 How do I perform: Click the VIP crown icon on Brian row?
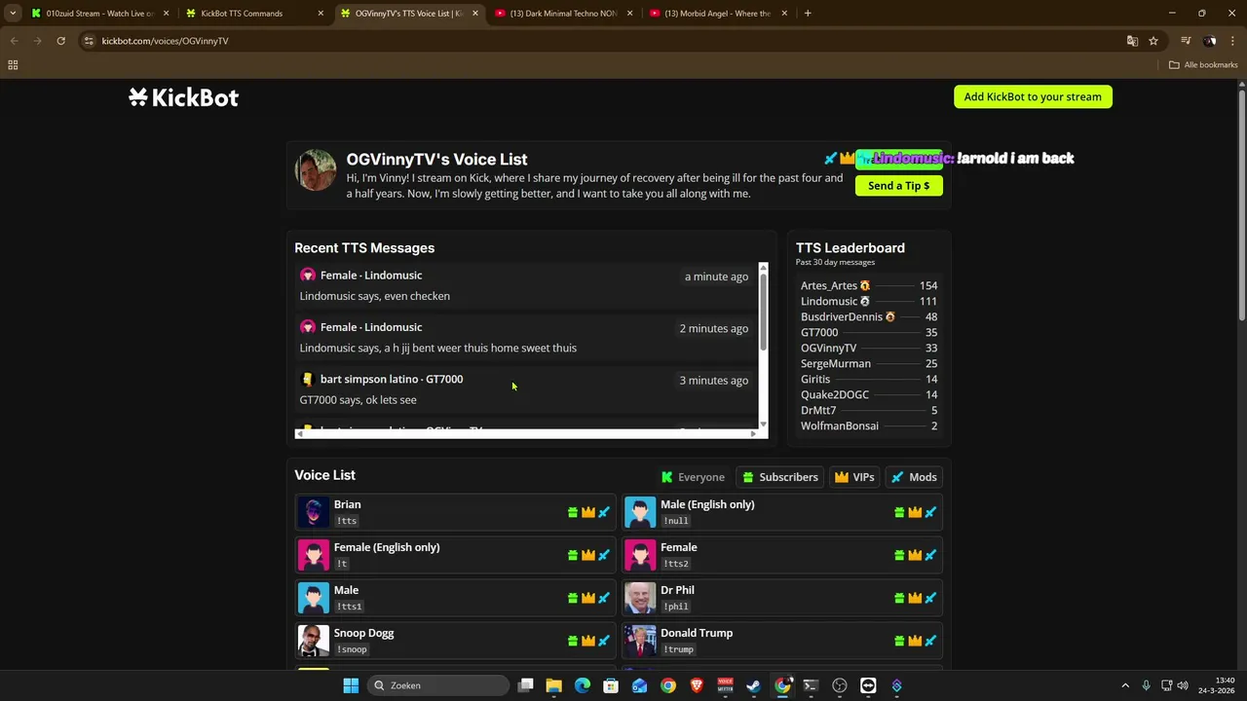[588, 512]
